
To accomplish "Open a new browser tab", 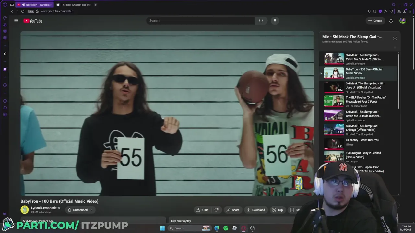I will (x=95, y=5).
